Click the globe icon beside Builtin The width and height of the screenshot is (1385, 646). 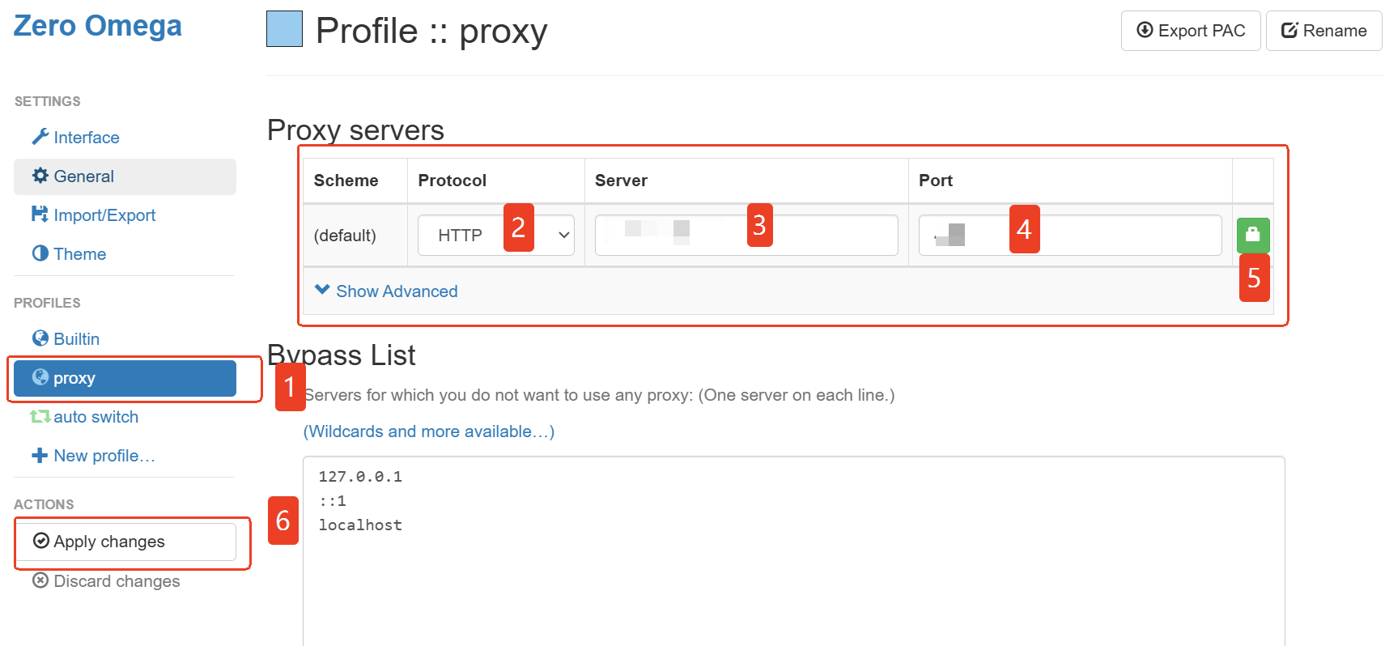coord(40,338)
